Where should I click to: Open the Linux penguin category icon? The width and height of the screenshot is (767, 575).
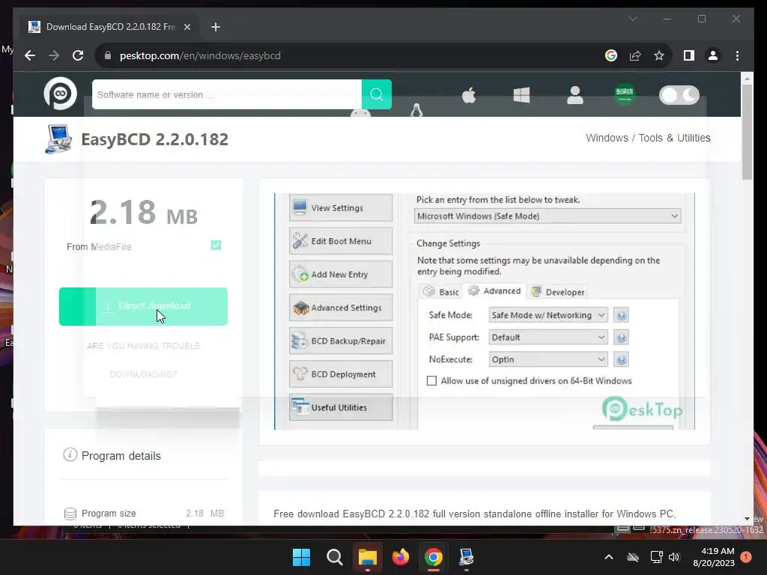coord(416,110)
